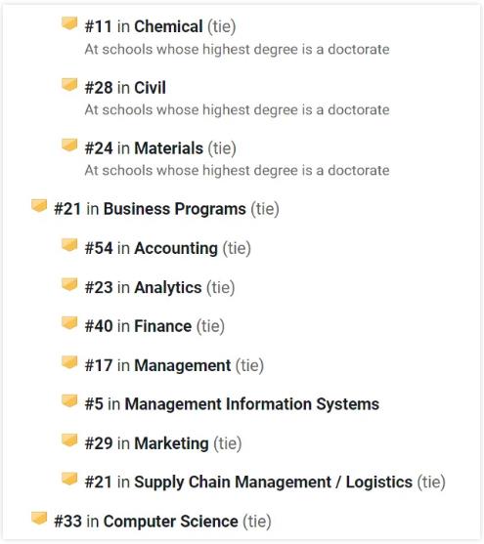
Task: Click the badge icon beside Chemical ranking
Action: click(x=69, y=23)
